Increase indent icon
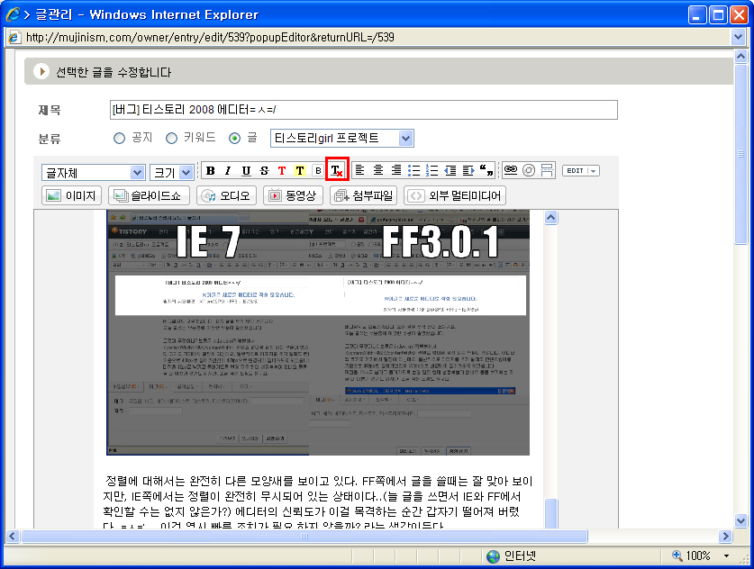The image size is (754, 569). 468,170
